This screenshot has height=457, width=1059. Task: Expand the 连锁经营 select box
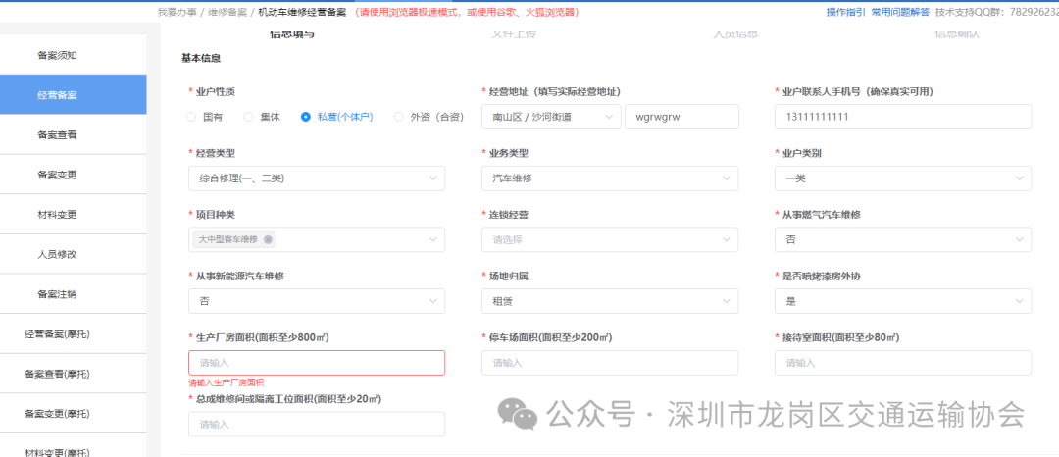point(610,239)
